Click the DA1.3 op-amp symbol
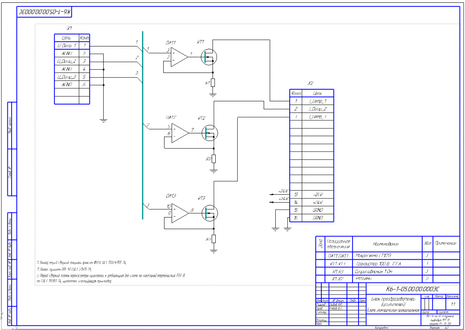 pyautogui.click(x=179, y=212)
